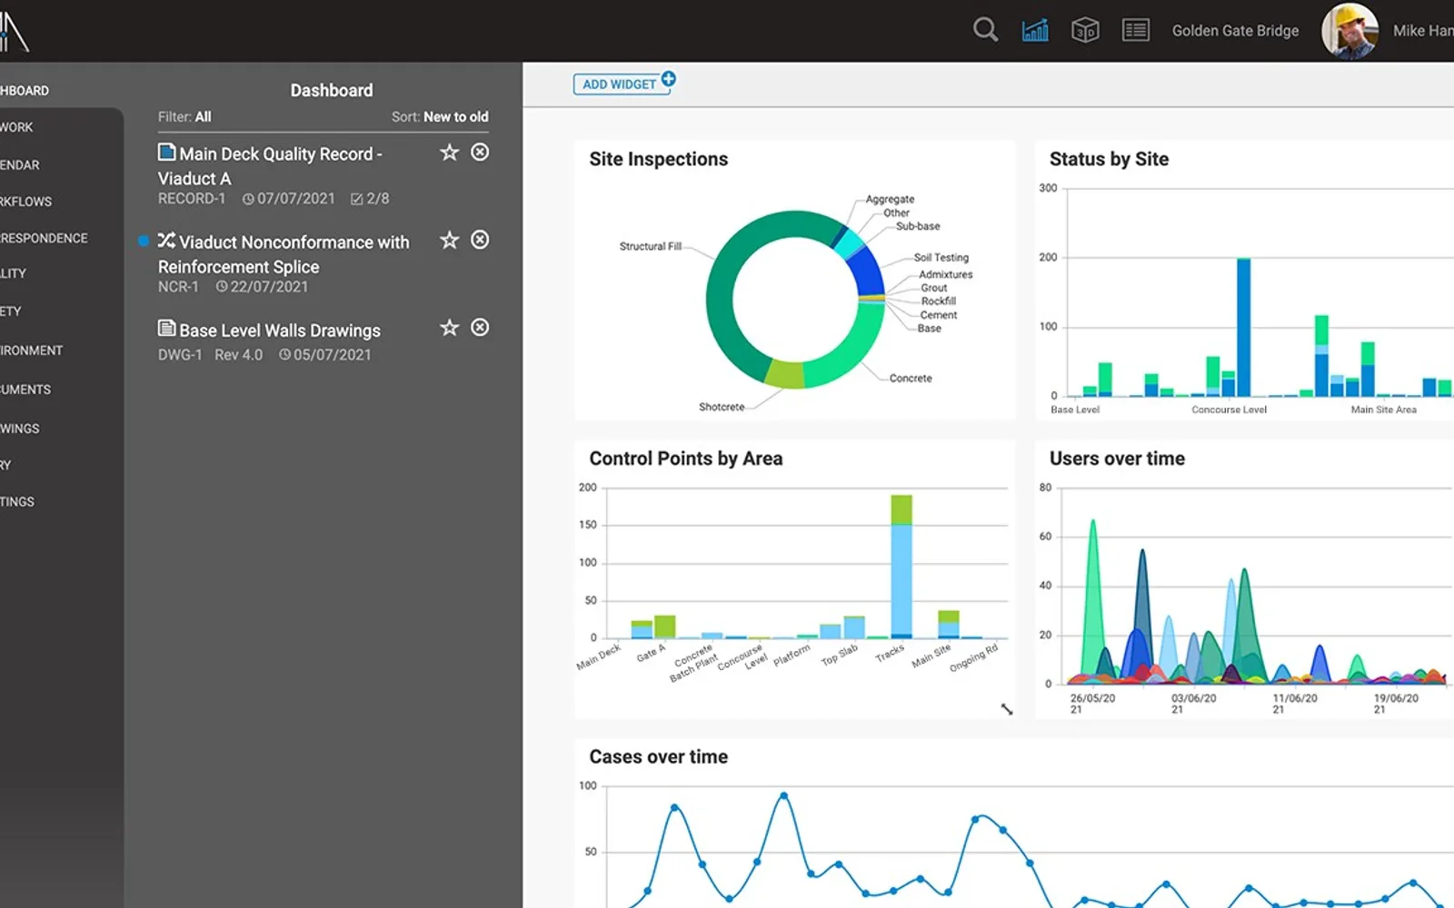Open the Golden Gate Bridge project selector
This screenshot has height=908, width=1454.
1235,31
